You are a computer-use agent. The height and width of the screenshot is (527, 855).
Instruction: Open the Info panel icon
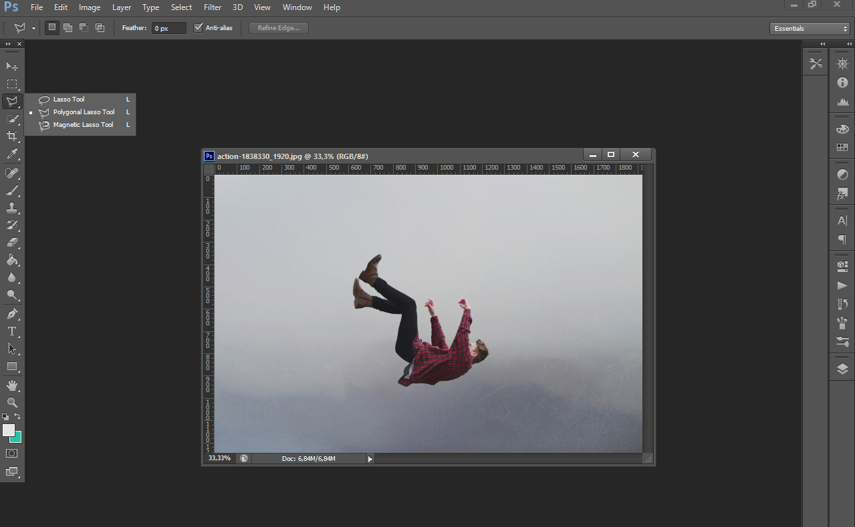(x=842, y=83)
